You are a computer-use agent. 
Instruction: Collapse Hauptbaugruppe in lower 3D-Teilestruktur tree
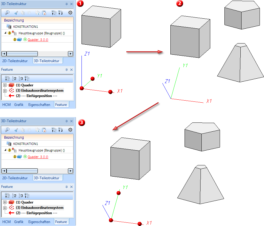coord(5,150)
